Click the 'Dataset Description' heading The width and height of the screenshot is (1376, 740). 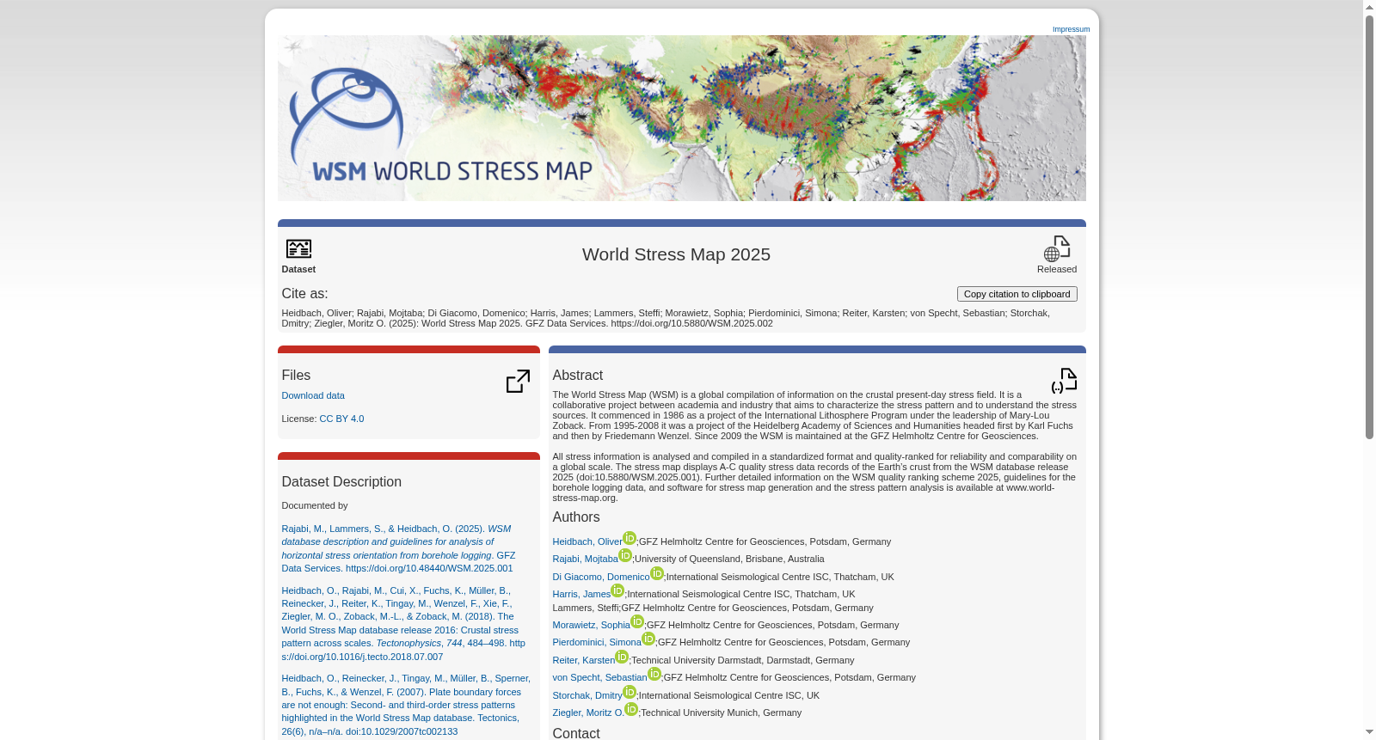(341, 482)
